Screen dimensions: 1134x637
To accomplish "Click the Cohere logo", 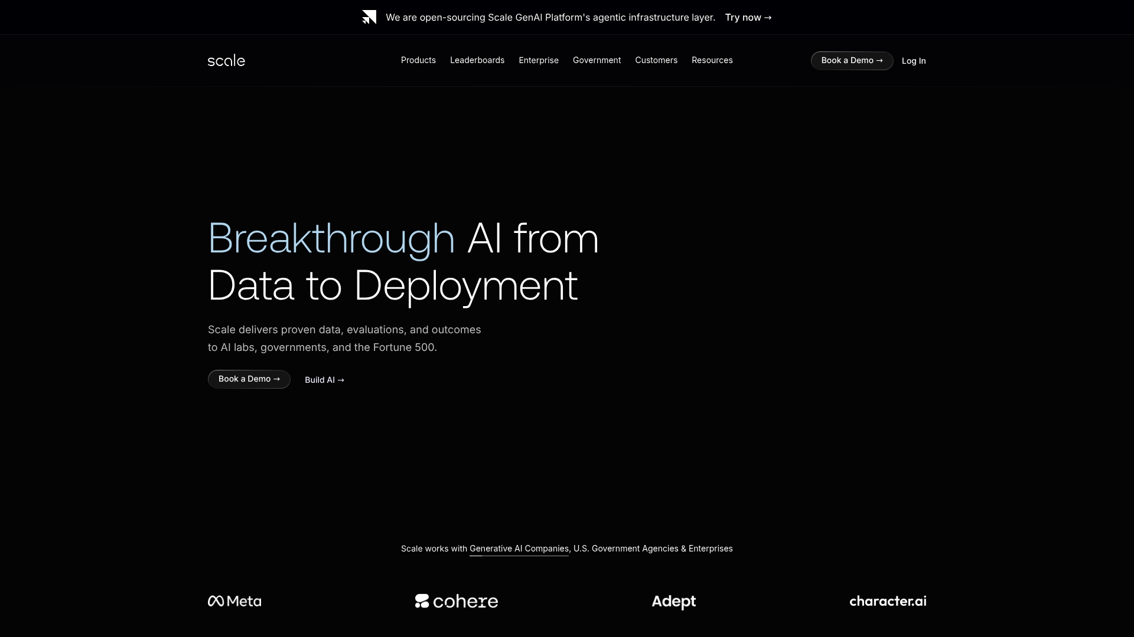I will pyautogui.click(x=457, y=601).
